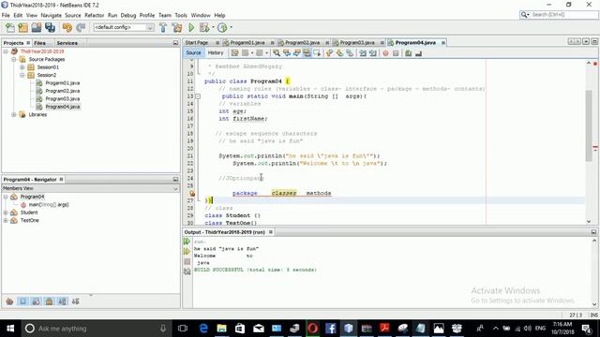Show the editor opened documents list
This screenshot has width=600, height=337.
586,41
